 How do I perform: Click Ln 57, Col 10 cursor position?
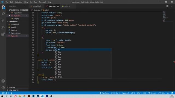point(116,93)
